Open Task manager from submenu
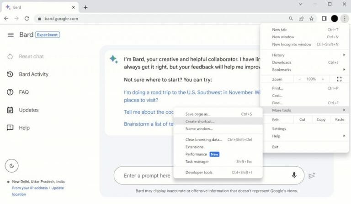 (218, 161)
